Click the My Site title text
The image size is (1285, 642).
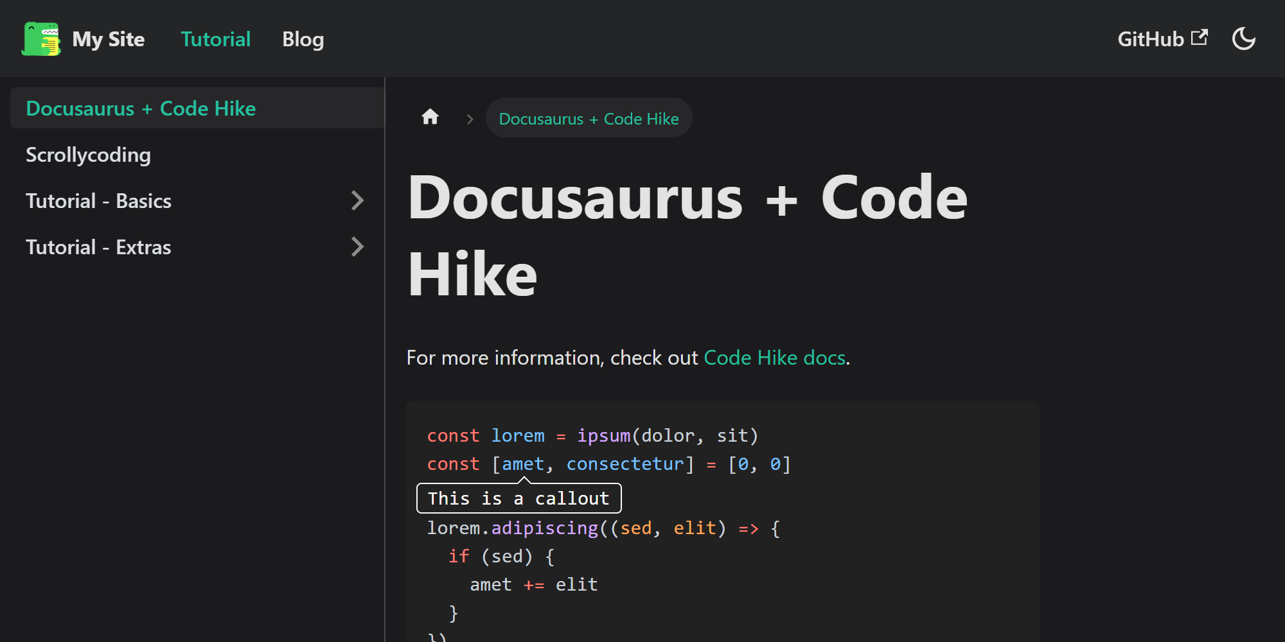(108, 39)
